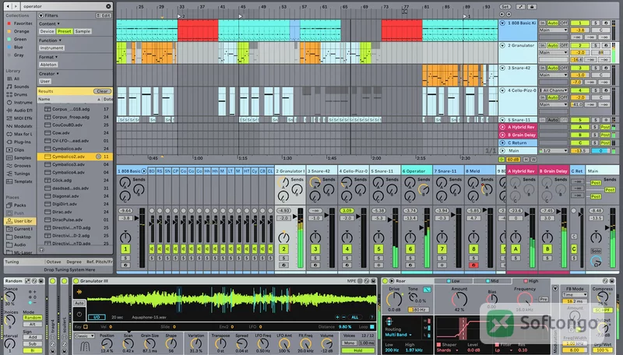The width and height of the screenshot is (623, 355).
Task: Toggle the lock envelopes icon
Action: [x=532, y=7]
